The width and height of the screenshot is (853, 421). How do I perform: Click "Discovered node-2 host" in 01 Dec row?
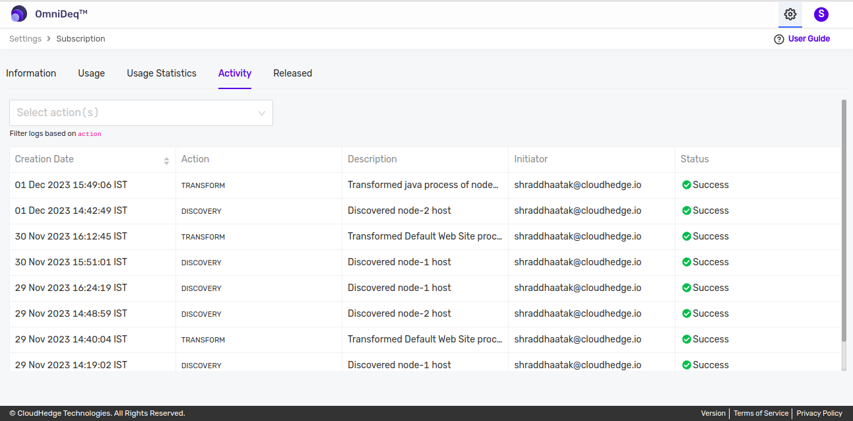(399, 210)
